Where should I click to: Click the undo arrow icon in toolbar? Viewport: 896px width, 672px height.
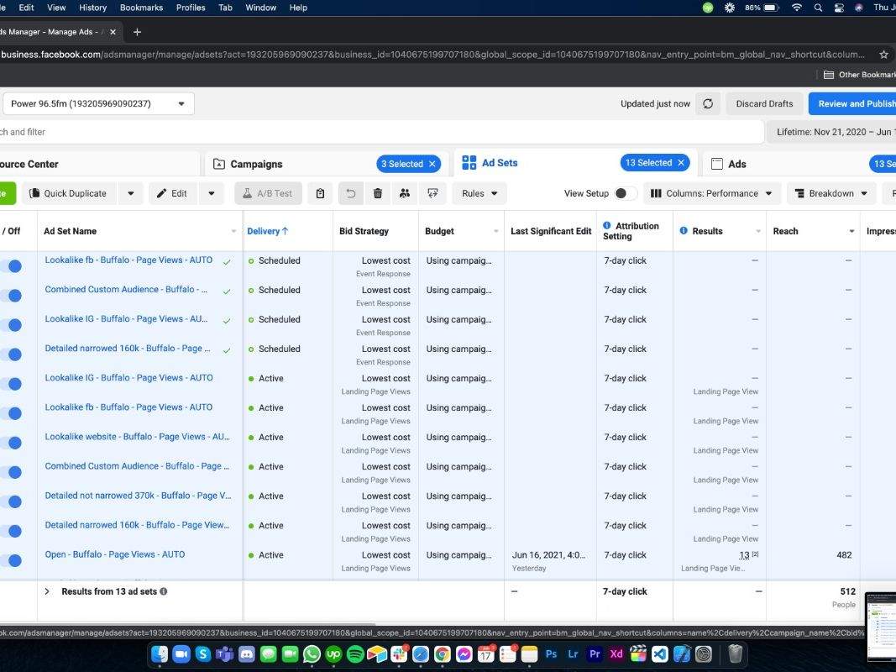tap(350, 194)
